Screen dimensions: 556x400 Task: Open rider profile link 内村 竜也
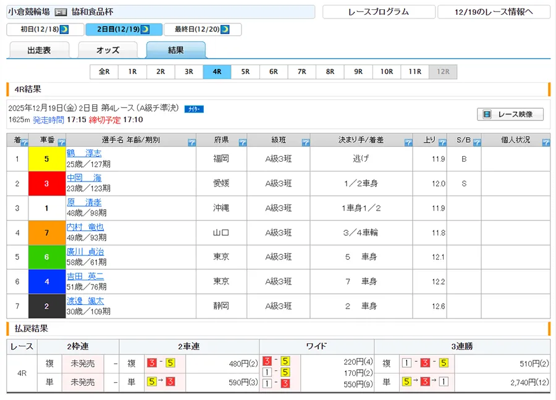click(x=85, y=227)
